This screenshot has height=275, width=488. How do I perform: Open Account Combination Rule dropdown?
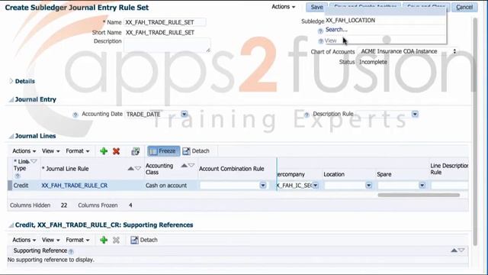point(263,186)
